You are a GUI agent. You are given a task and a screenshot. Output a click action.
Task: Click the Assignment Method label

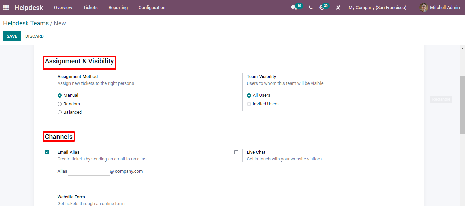click(77, 77)
